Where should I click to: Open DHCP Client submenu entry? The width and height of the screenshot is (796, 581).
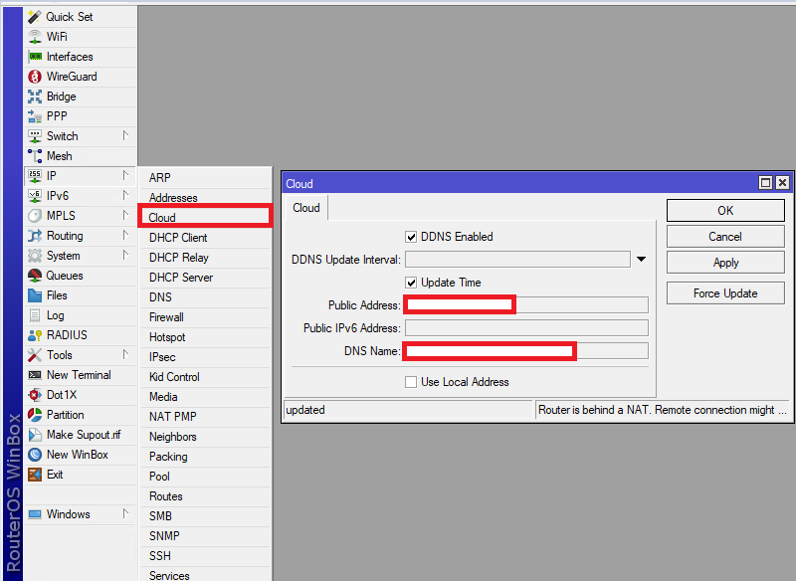coord(205,238)
